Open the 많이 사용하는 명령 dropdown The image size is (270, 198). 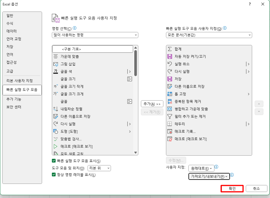[x=95, y=35]
